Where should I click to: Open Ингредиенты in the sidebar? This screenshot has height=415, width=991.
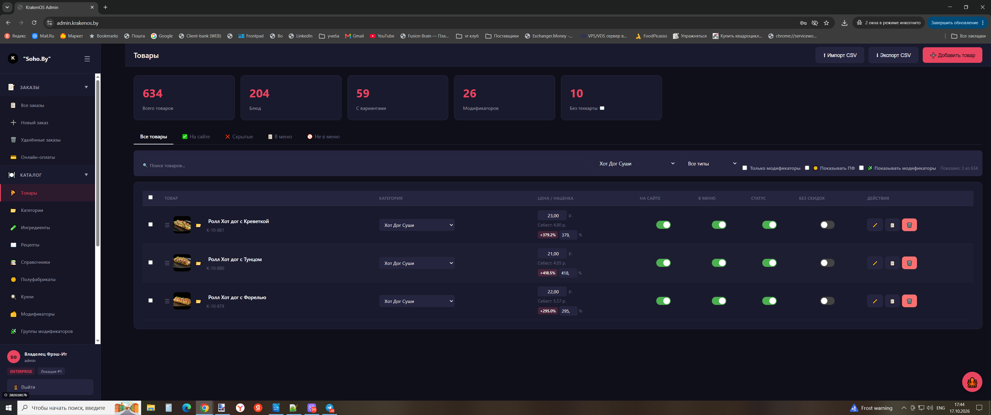[x=48, y=227]
